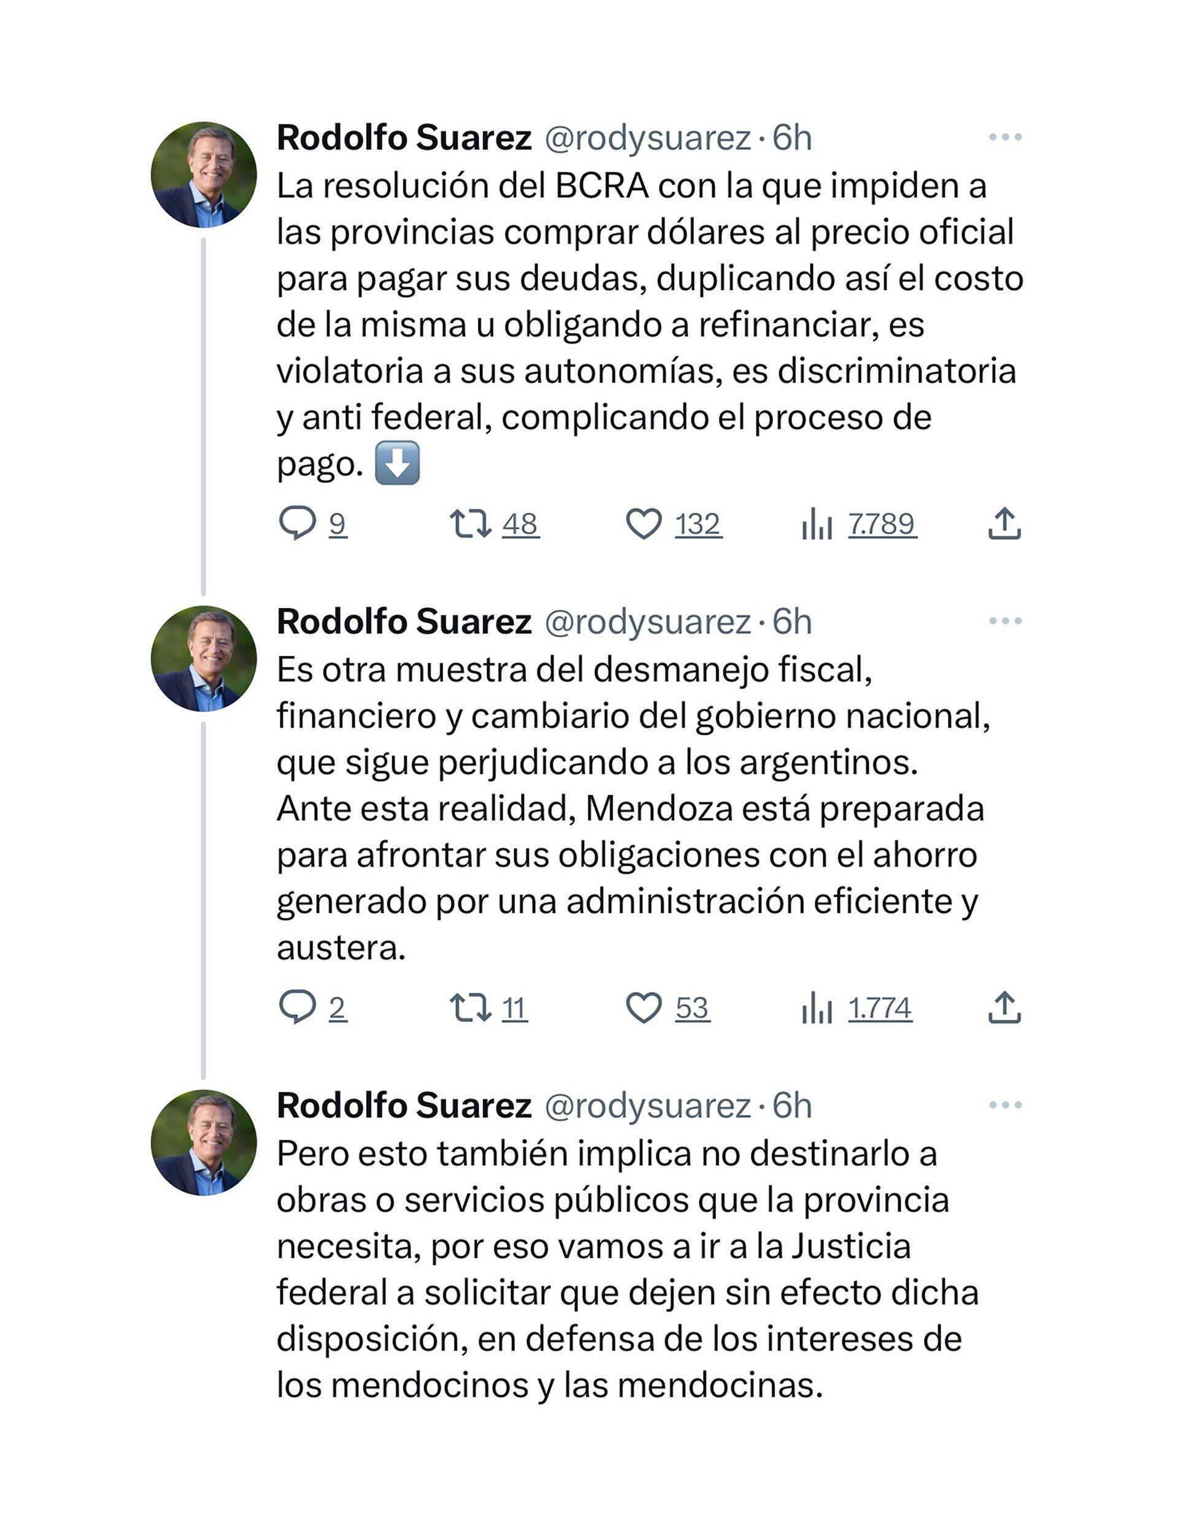Open first tweet's profile avatar
This screenshot has height=1526, width=1178.
pyautogui.click(x=203, y=175)
